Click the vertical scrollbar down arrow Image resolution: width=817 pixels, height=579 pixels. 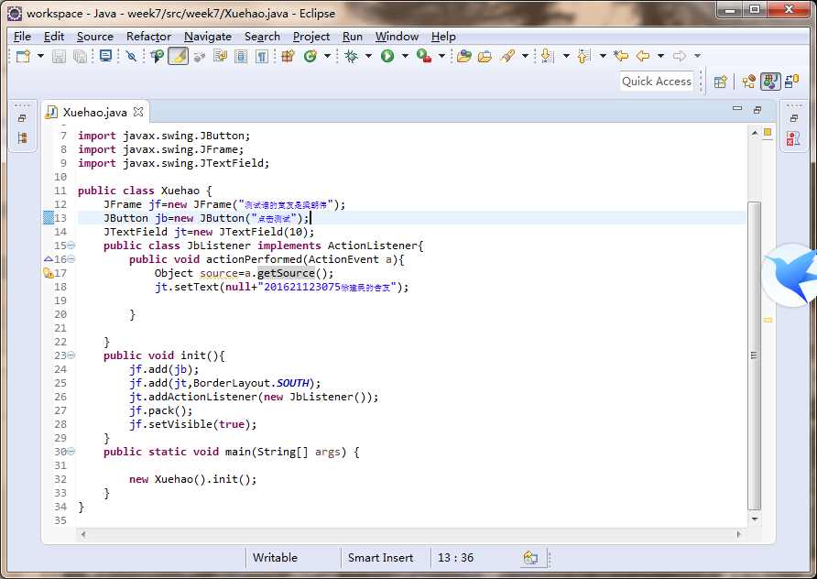(x=755, y=519)
